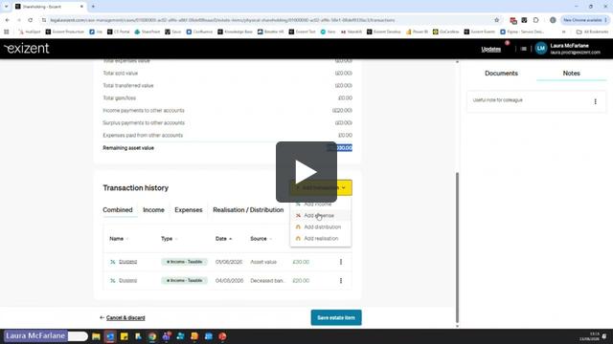Screen dimensions: 613x344
Task: Open kebab menu for second Dividend transaction
Action: 341,280
